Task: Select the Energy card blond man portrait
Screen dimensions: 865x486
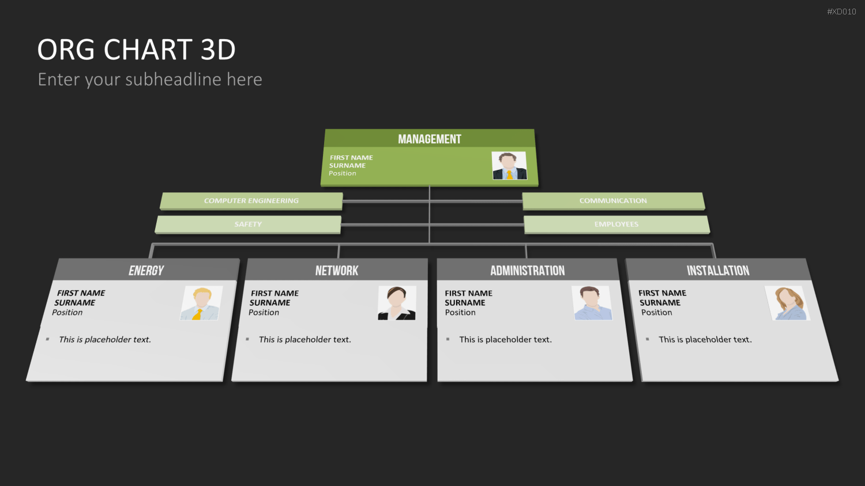Action: click(x=201, y=303)
